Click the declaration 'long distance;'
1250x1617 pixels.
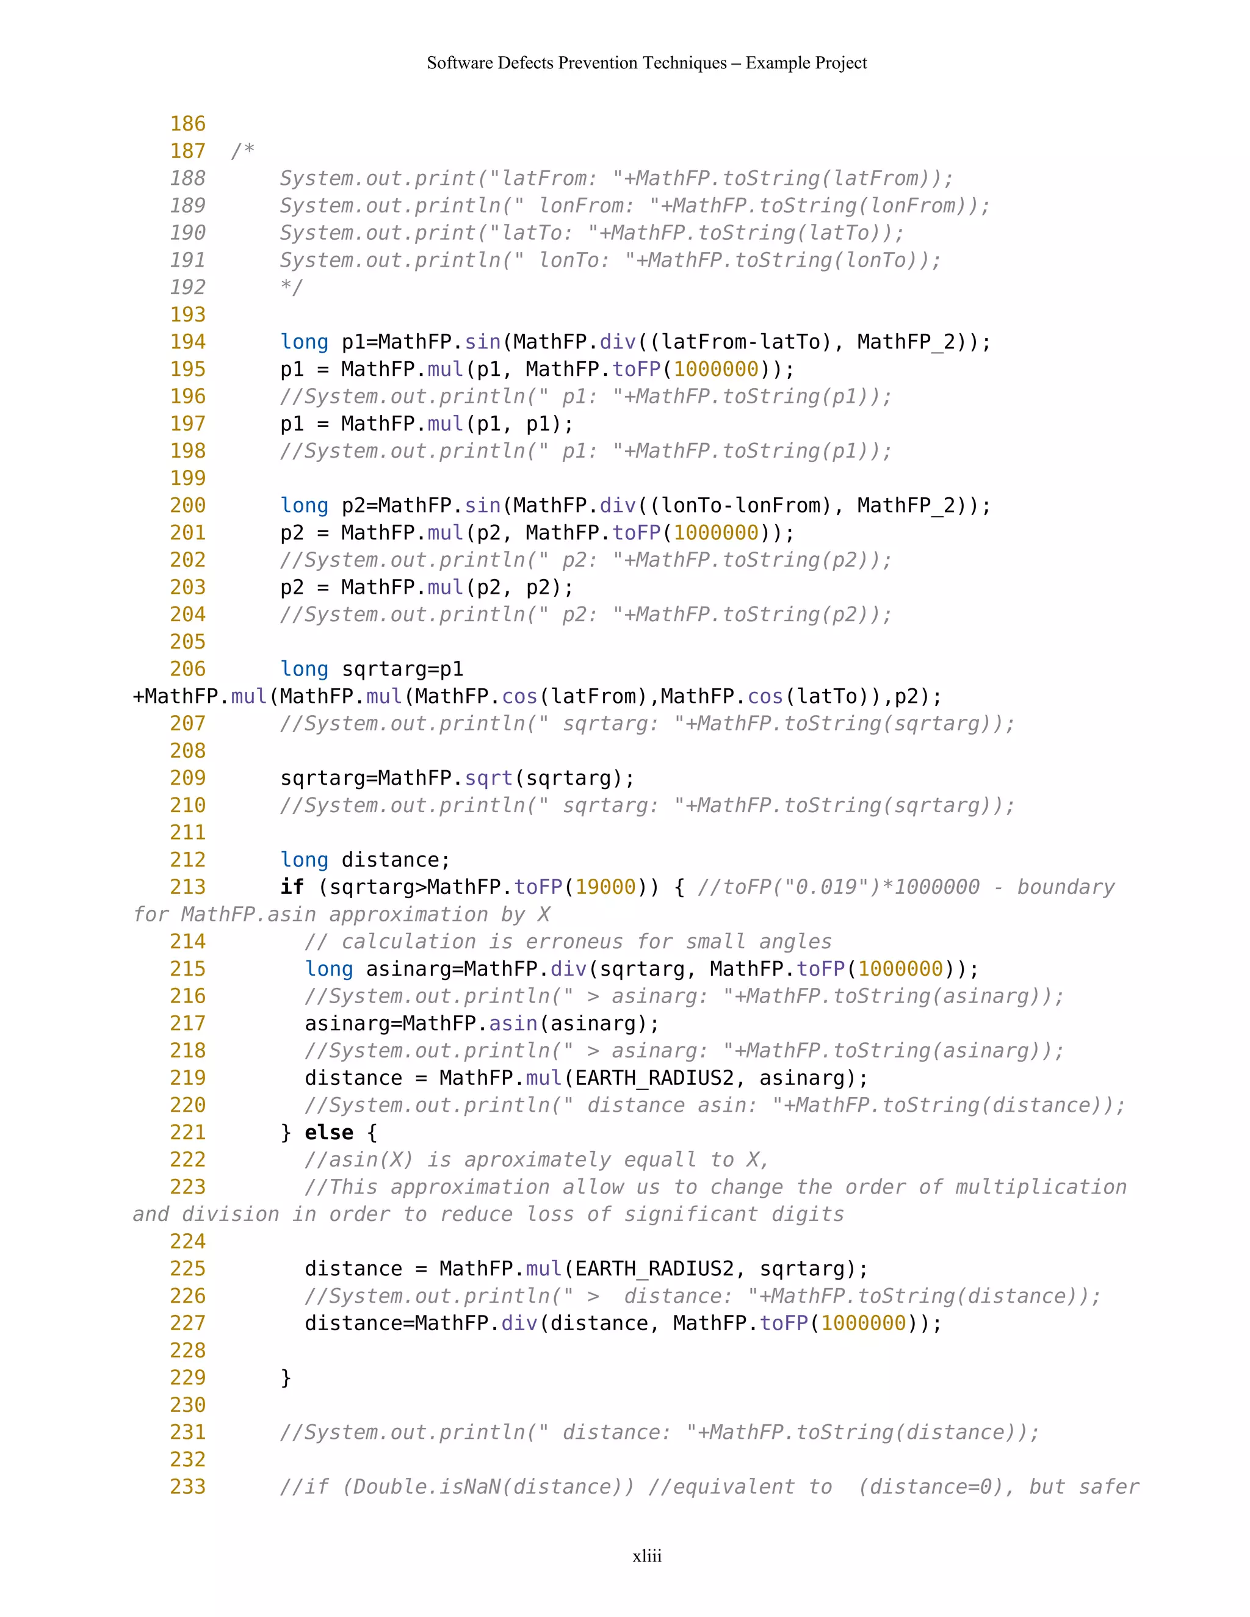point(365,860)
